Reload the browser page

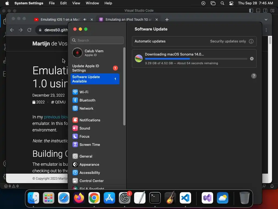pyautogui.click(x=29, y=30)
